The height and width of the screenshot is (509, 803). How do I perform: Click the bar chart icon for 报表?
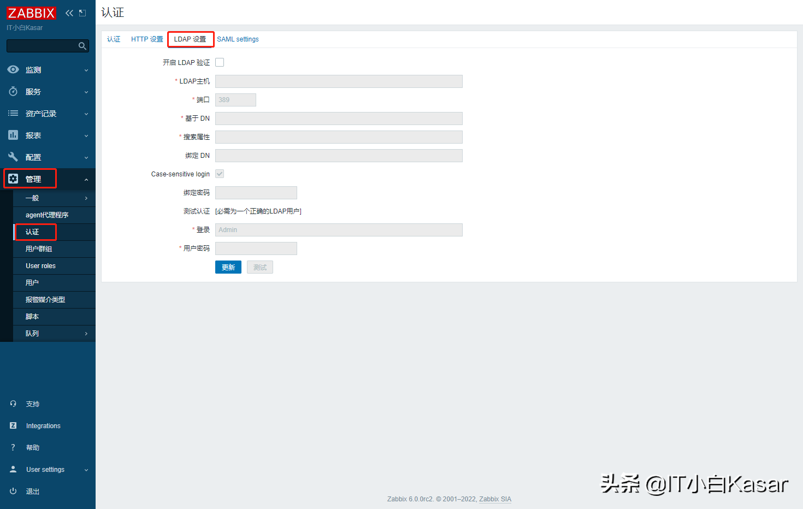pyautogui.click(x=13, y=135)
